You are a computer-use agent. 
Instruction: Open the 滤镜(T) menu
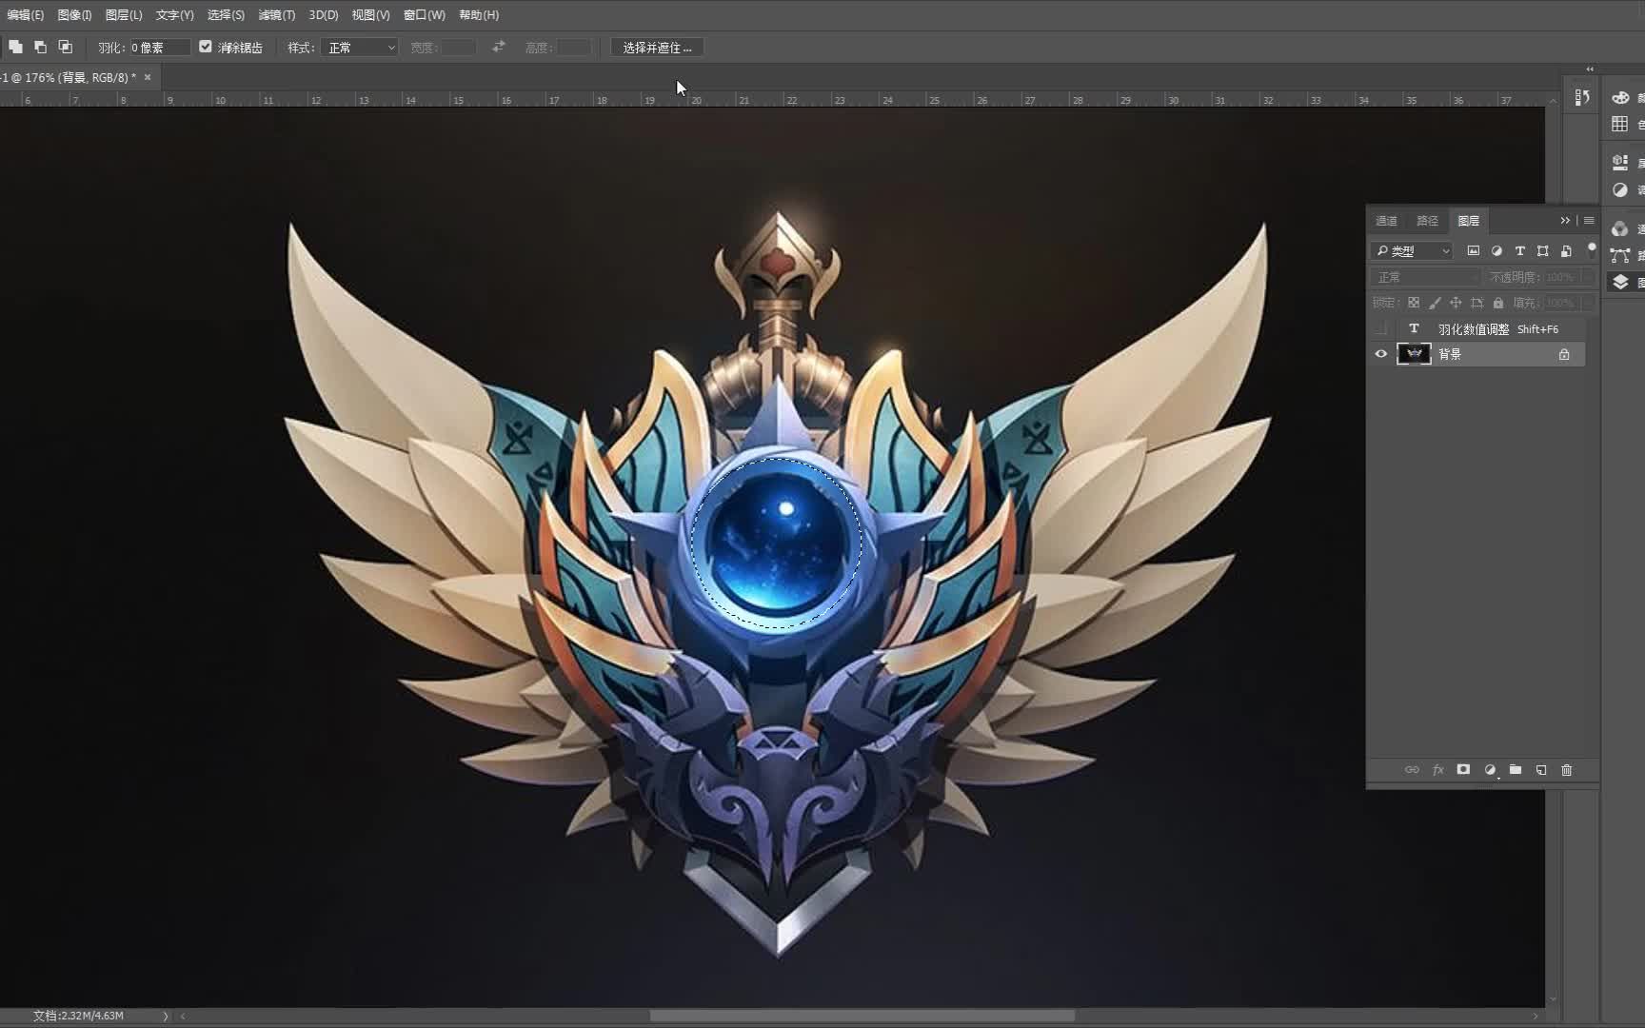pyautogui.click(x=277, y=15)
